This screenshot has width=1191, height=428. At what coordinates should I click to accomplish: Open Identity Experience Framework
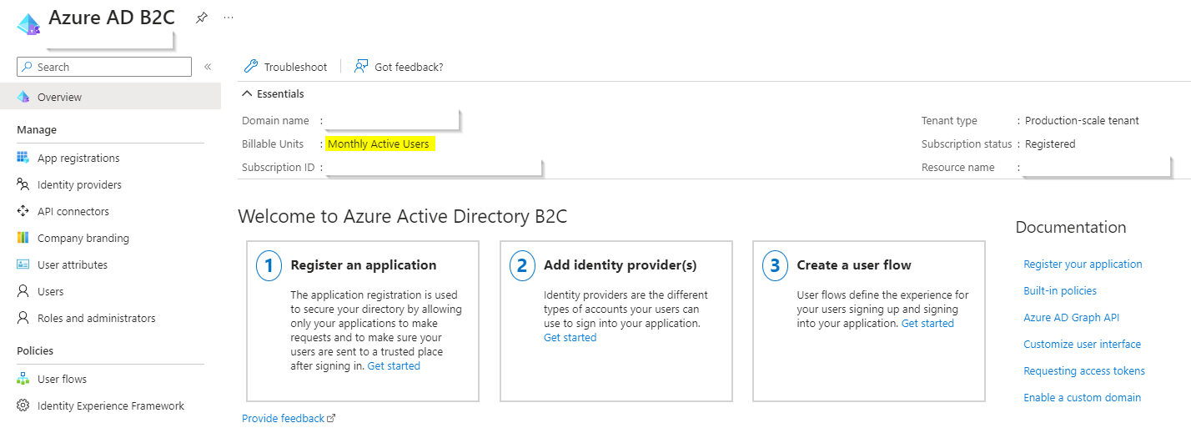110,405
